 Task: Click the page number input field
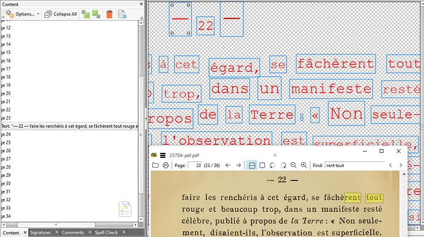[x=195, y=165]
